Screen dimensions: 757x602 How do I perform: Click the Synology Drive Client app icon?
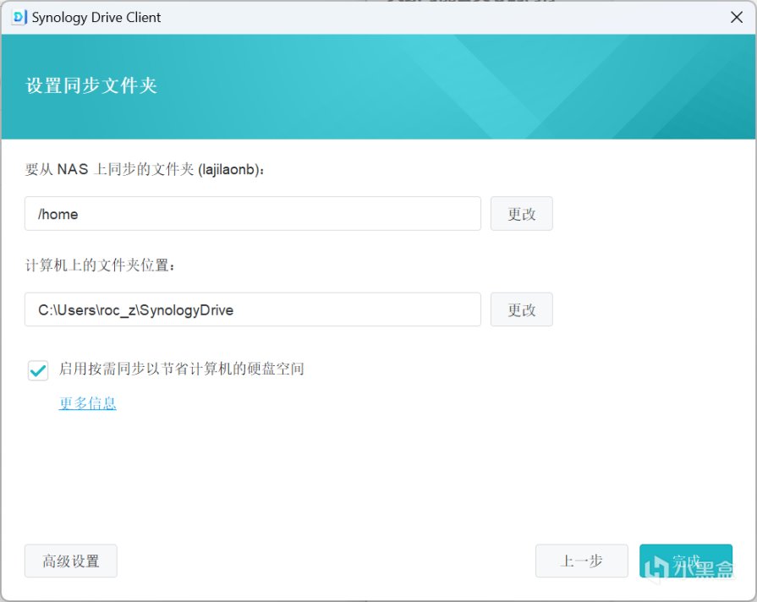coord(19,18)
